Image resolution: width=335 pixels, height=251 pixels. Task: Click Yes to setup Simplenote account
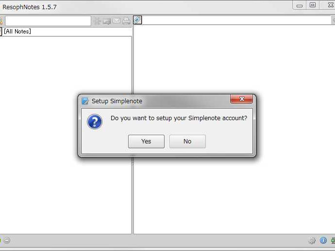(x=146, y=141)
